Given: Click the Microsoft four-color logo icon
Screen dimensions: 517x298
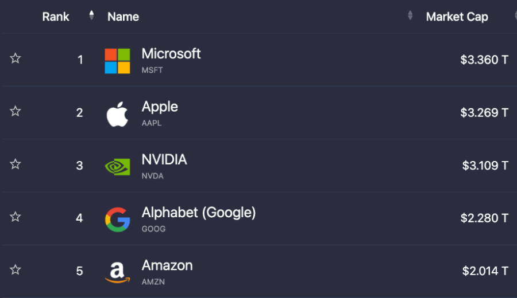Looking at the screenshot, I should point(117,61).
